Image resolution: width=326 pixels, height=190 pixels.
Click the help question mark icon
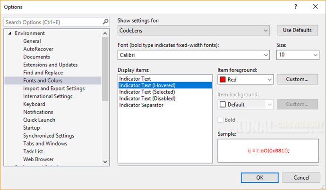[296, 7]
